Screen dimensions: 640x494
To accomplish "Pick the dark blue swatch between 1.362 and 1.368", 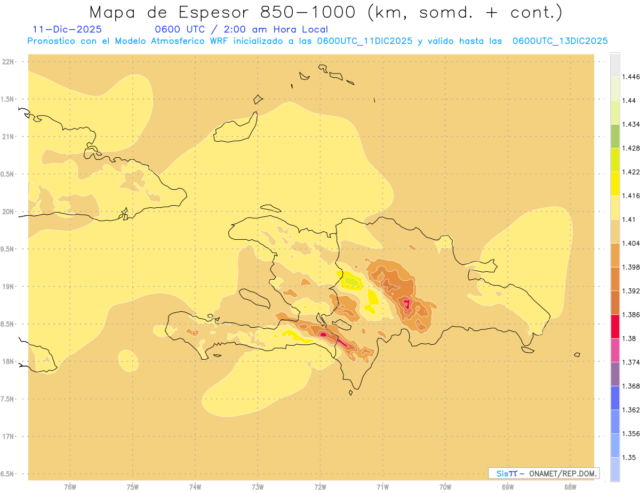I will click(x=615, y=398).
